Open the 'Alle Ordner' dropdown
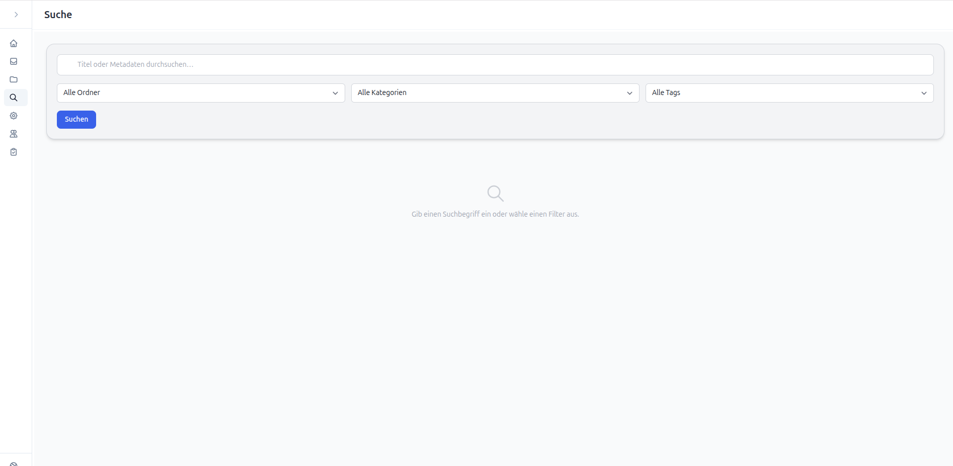The height and width of the screenshot is (466, 953). (201, 93)
